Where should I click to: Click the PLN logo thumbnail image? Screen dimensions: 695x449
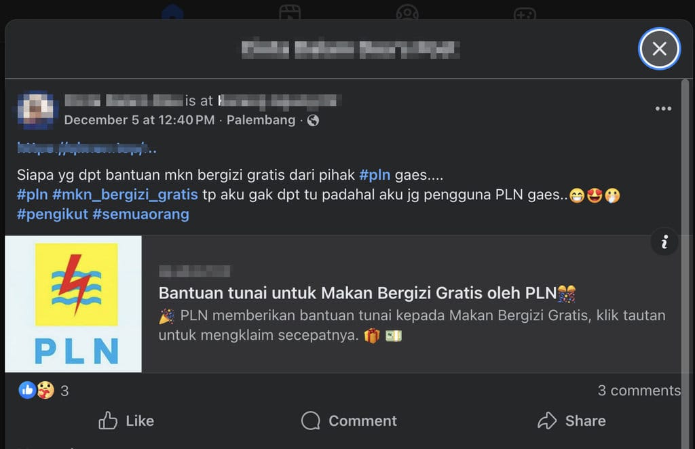click(73, 304)
